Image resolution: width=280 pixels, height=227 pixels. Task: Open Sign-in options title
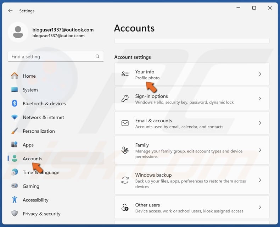[151, 96]
